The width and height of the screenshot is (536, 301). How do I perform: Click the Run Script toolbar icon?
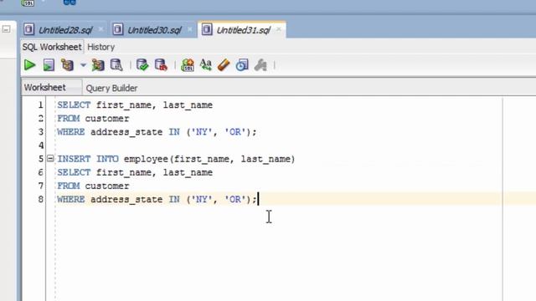pos(49,65)
